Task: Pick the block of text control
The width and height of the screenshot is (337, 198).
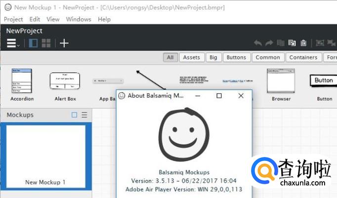Action: (194, 79)
